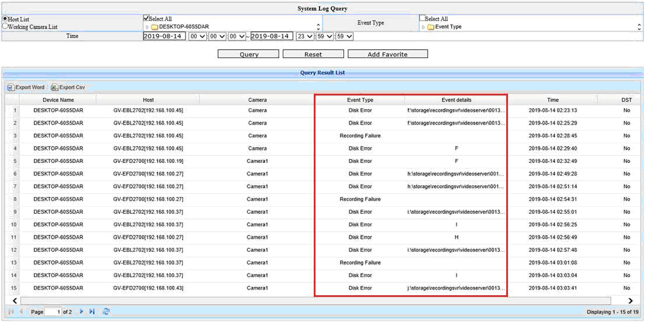Viewport: 645px width, 322px height.
Task: Jump to the last page arrow icon
Action: point(92,312)
